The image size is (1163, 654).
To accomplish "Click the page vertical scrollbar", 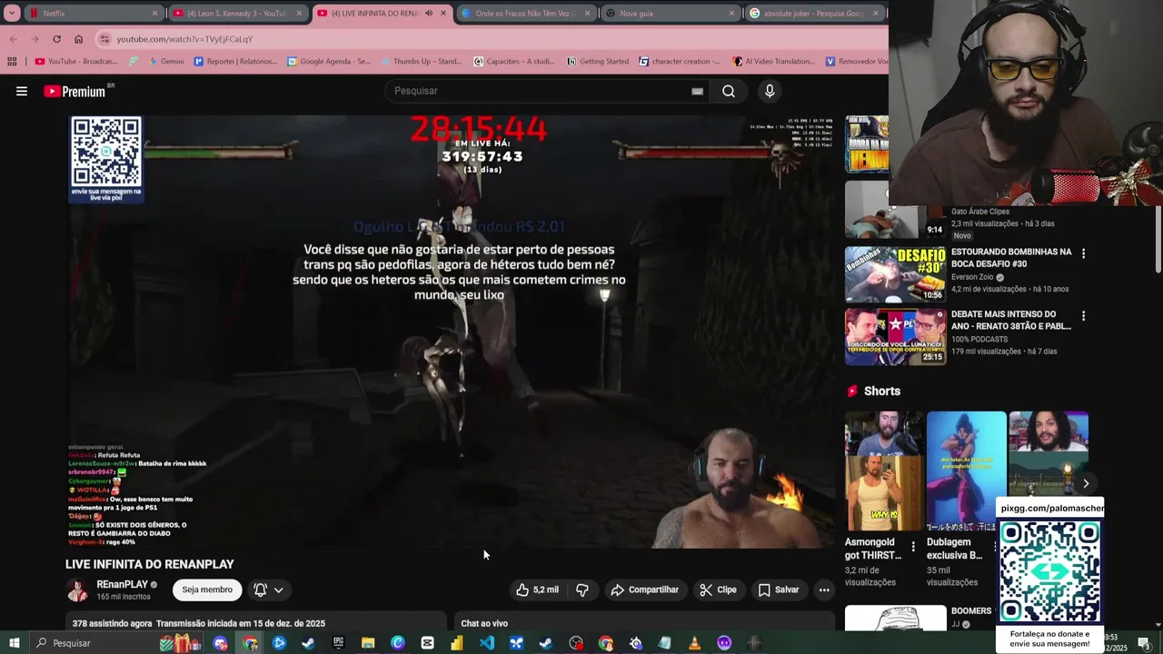I will click(x=1157, y=238).
